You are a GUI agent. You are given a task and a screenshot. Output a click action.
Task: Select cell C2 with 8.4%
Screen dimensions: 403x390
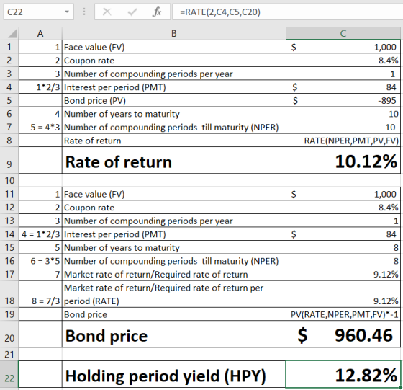point(343,61)
